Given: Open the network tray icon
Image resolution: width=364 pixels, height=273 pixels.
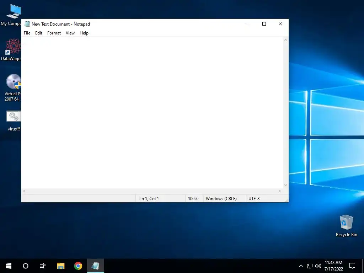Looking at the screenshot, I should pos(310,266).
